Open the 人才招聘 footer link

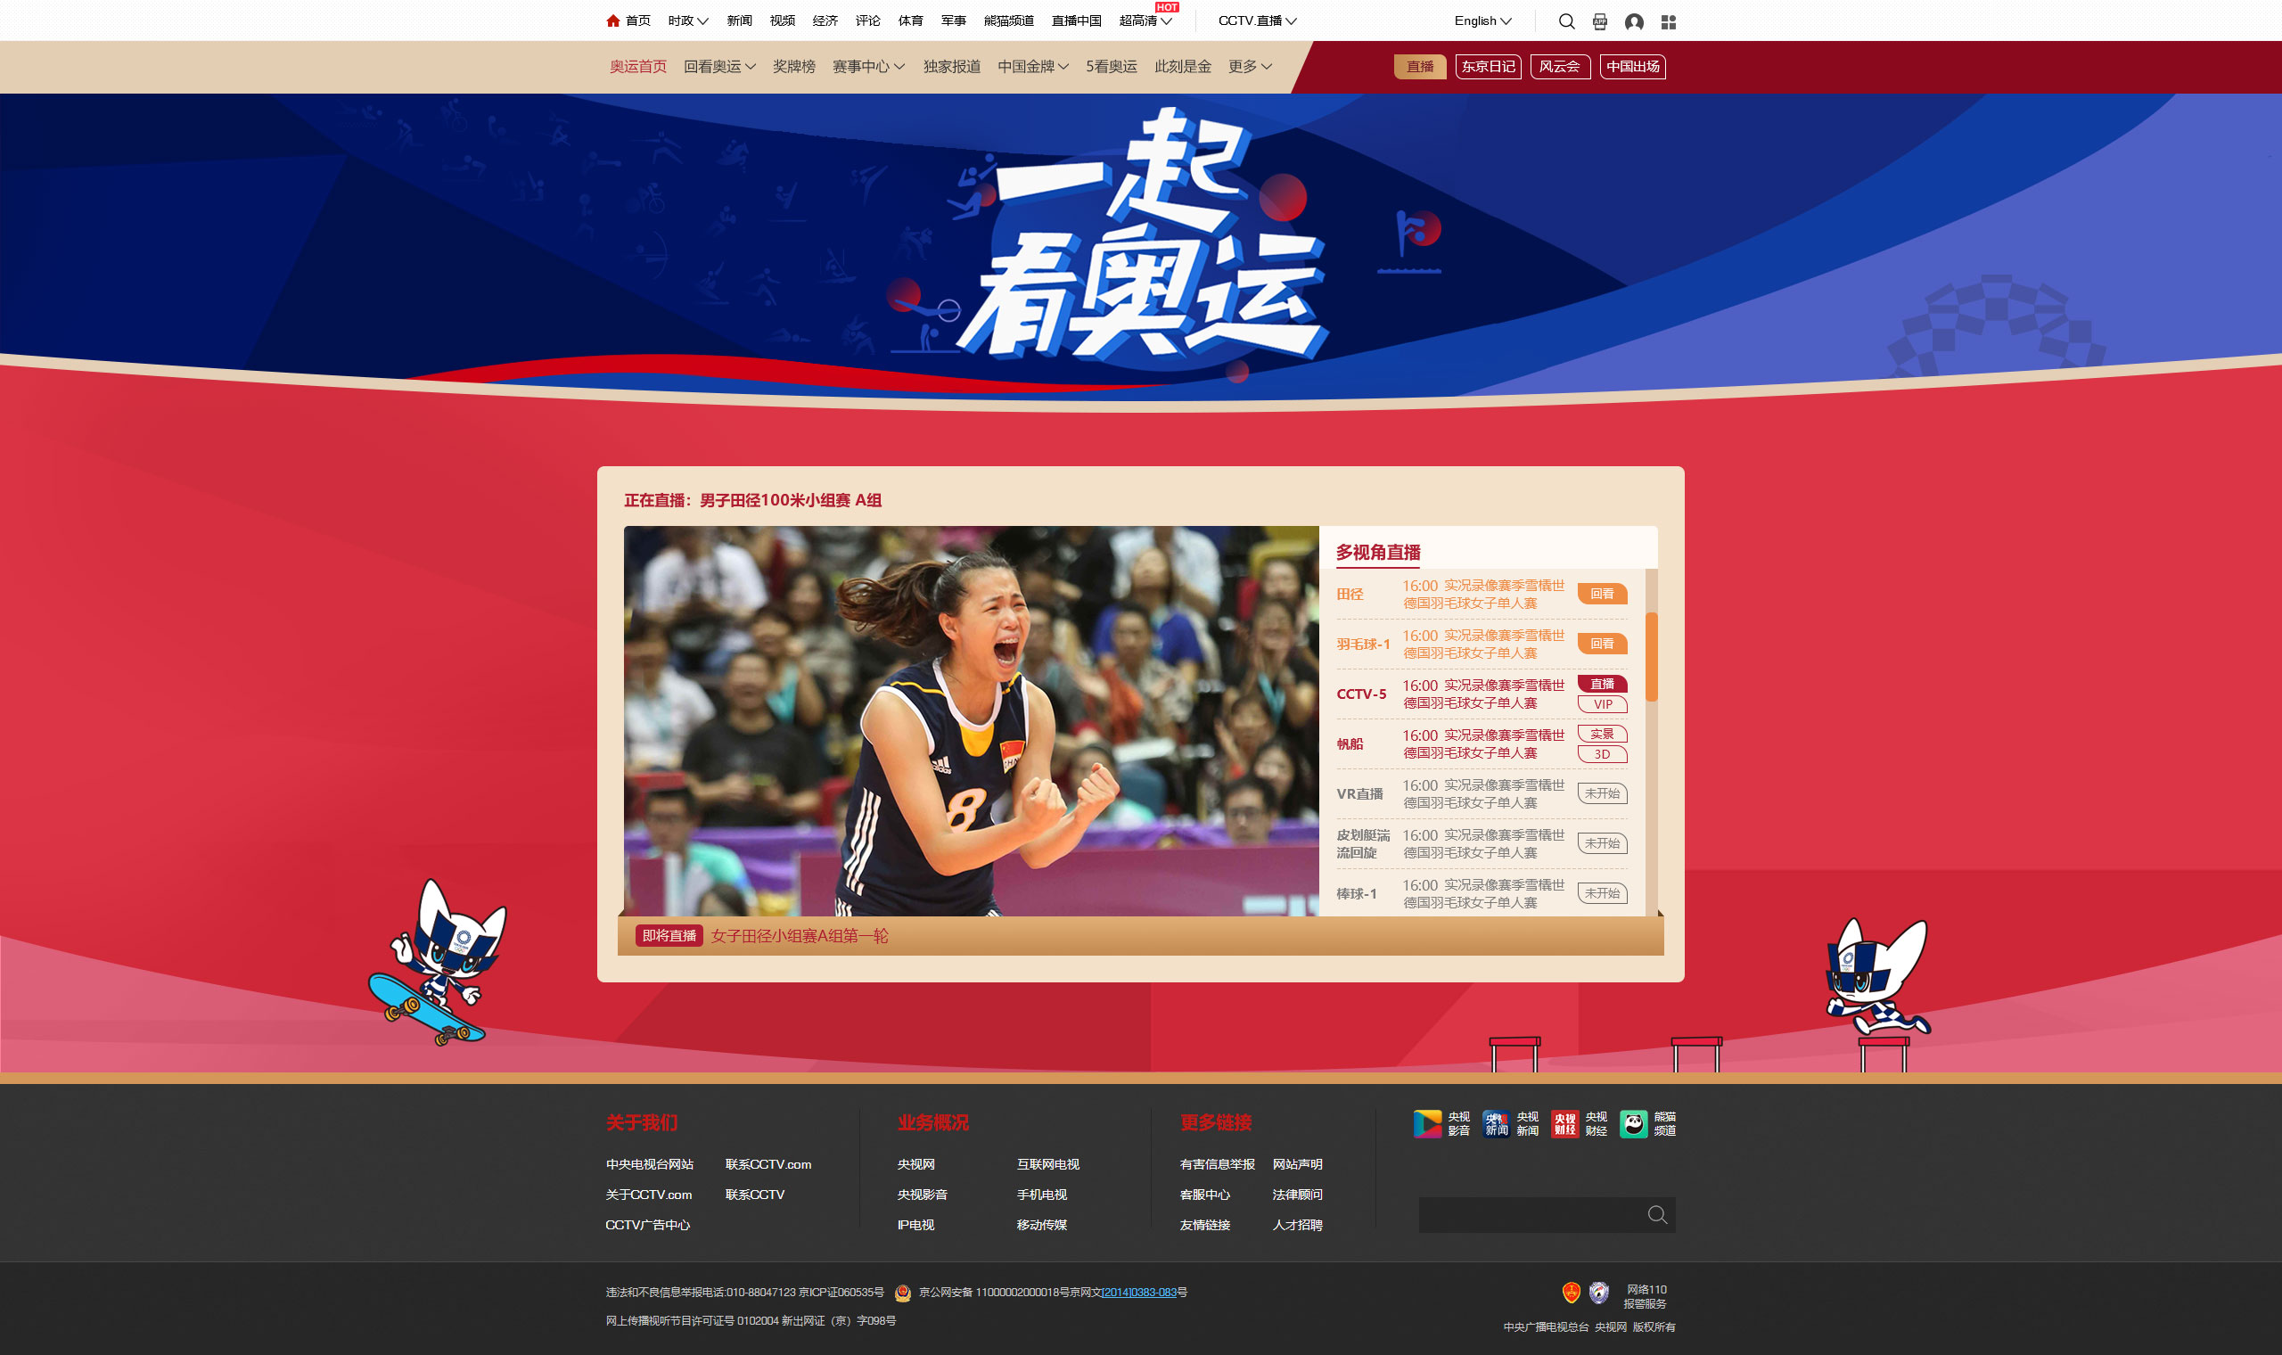(x=1297, y=1225)
